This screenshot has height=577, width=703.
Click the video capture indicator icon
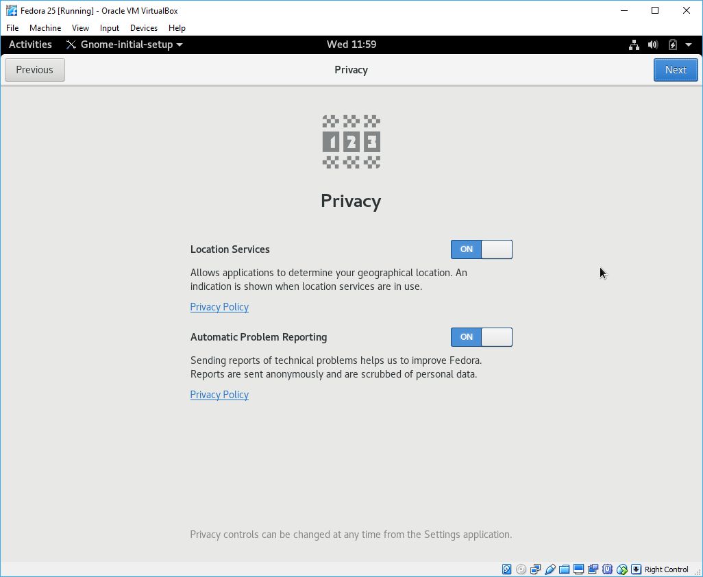coord(593,569)
